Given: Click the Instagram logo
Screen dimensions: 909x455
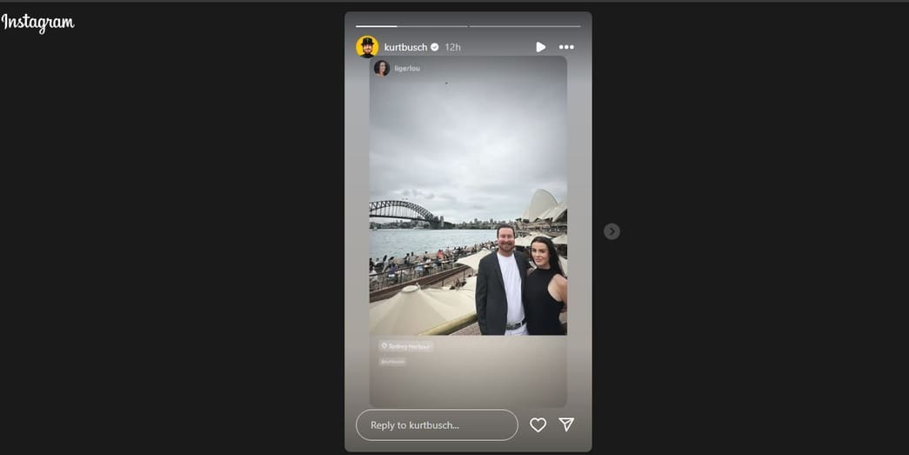Looking at the screenshot, I should [x=37, y=23].
